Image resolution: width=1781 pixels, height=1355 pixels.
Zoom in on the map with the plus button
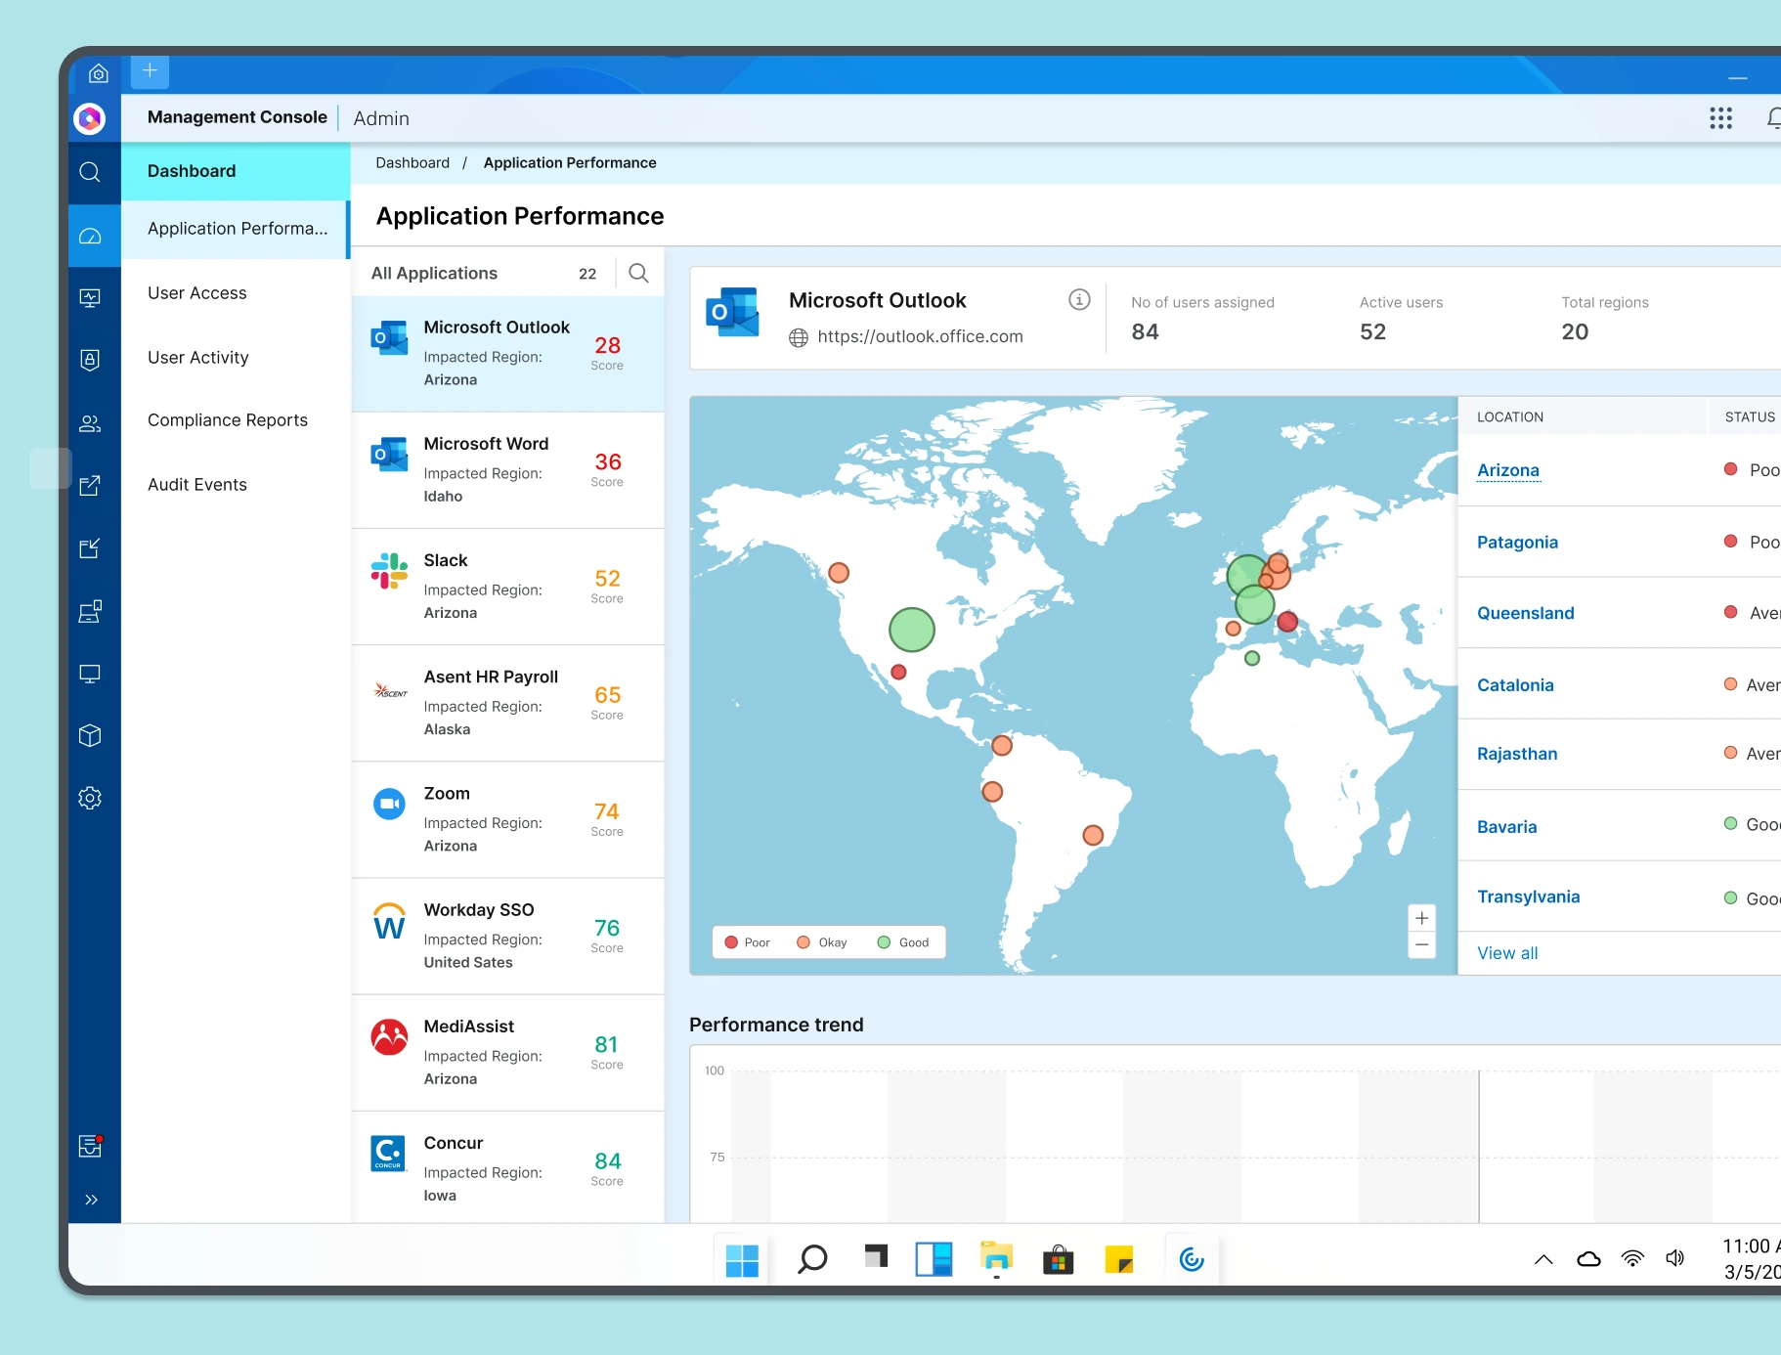pyautogui.click(x=1421, y=918)
